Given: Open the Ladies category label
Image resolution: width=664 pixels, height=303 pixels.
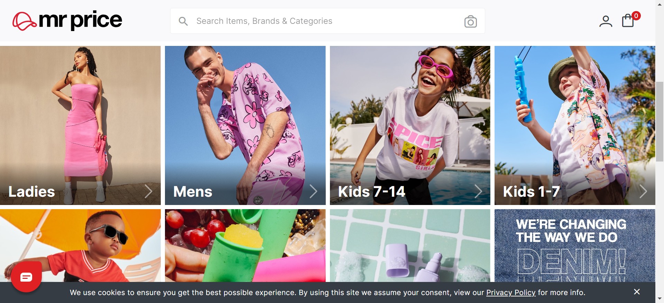Looking at the screenshot, I should coord(31,192).
